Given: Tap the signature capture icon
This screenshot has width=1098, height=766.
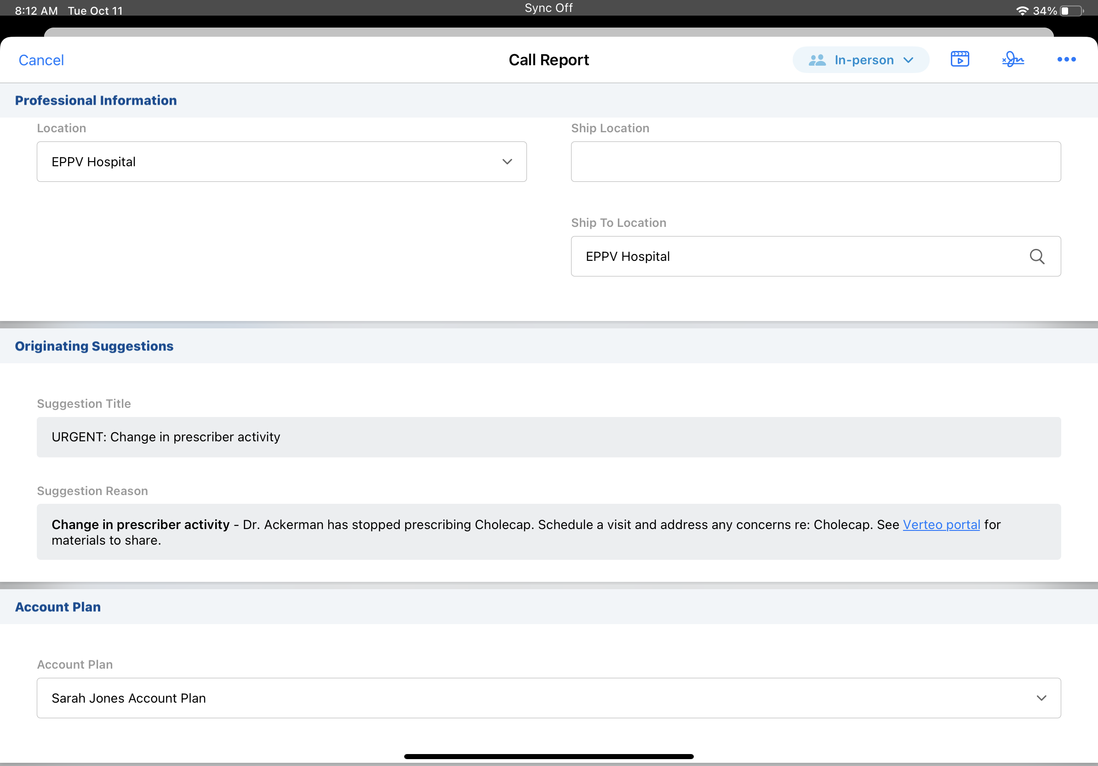Looking at the screenshot, I should tap(1012, 59).
